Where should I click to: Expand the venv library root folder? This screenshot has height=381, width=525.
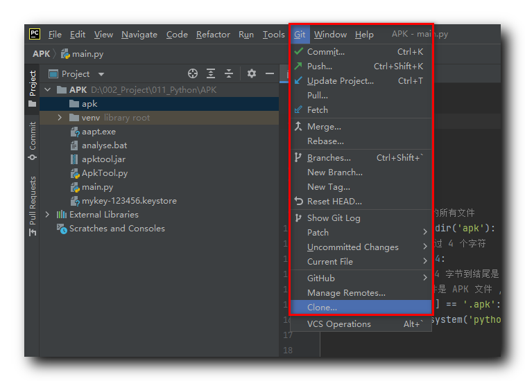(60, 117)
